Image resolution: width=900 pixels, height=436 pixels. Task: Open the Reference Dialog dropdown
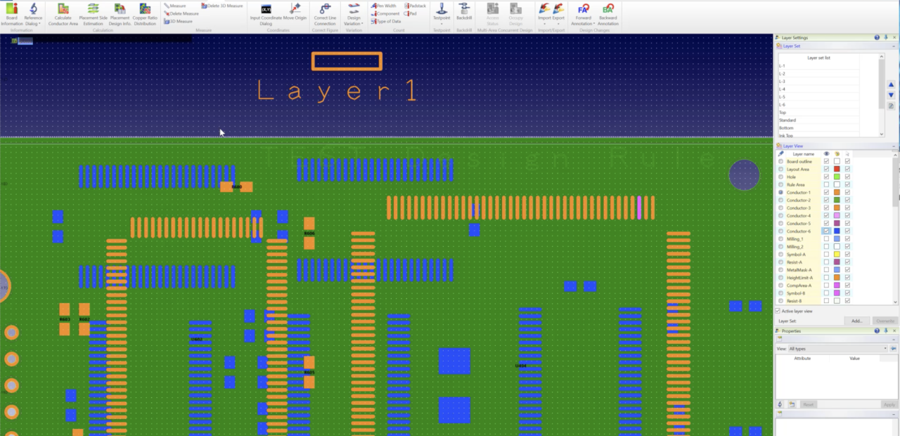(33, 23)
